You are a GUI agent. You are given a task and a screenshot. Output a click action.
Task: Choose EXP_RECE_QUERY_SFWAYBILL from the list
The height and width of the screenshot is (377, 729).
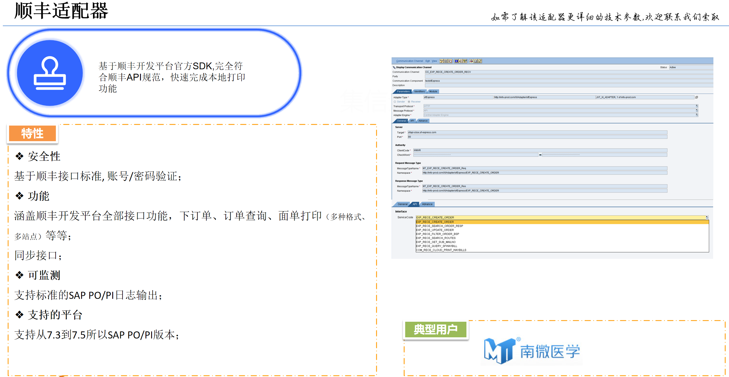pyautogui.click(x=562, y=246)
